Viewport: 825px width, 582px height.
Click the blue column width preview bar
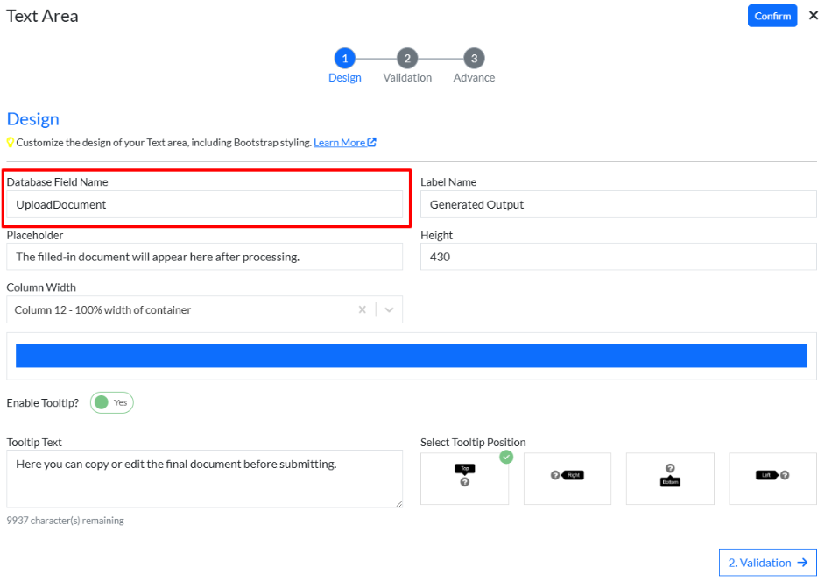(x=411, y=356)
